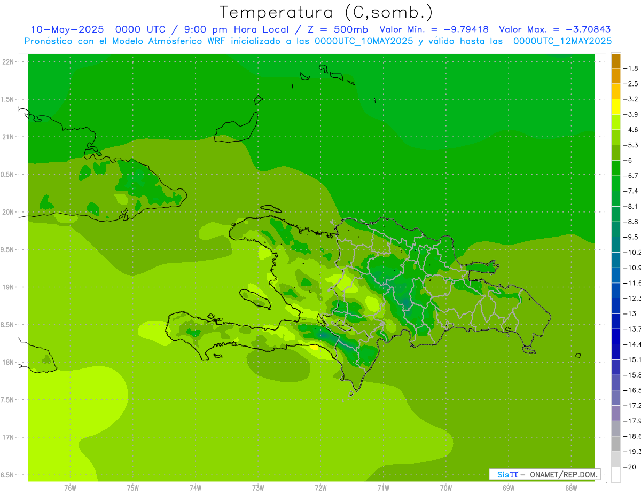Click the '18N' latitude label
Image resolution: width=641 pixels, height=495 pixels.
(x=9, y=362)
